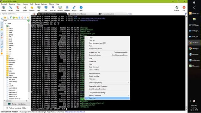Screen dimensions: 201x113
Task: Select the Desktop folder in tree
Action: (x=10, y=58)
